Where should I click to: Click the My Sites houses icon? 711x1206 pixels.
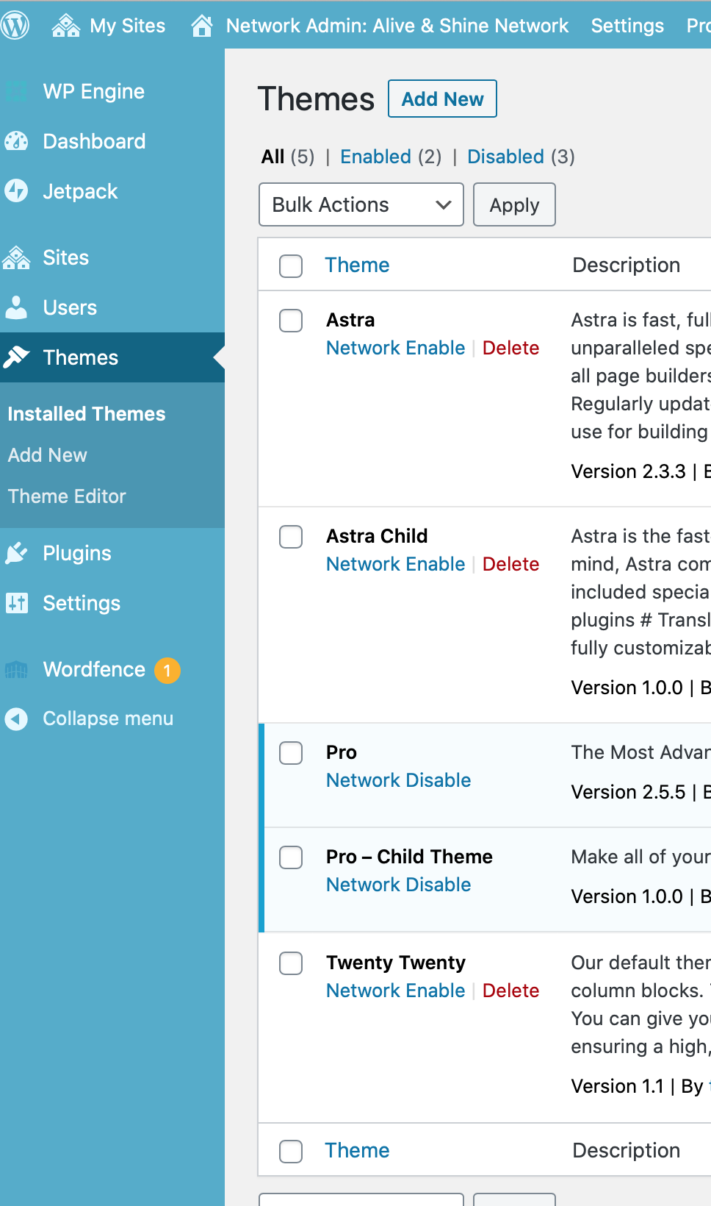coord(66,26)
